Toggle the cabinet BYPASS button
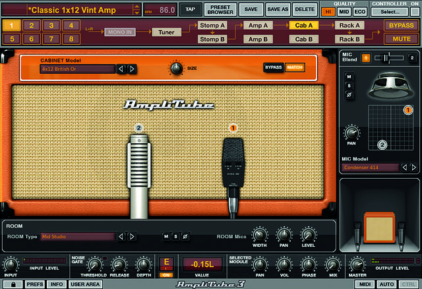 coord(274,67)
